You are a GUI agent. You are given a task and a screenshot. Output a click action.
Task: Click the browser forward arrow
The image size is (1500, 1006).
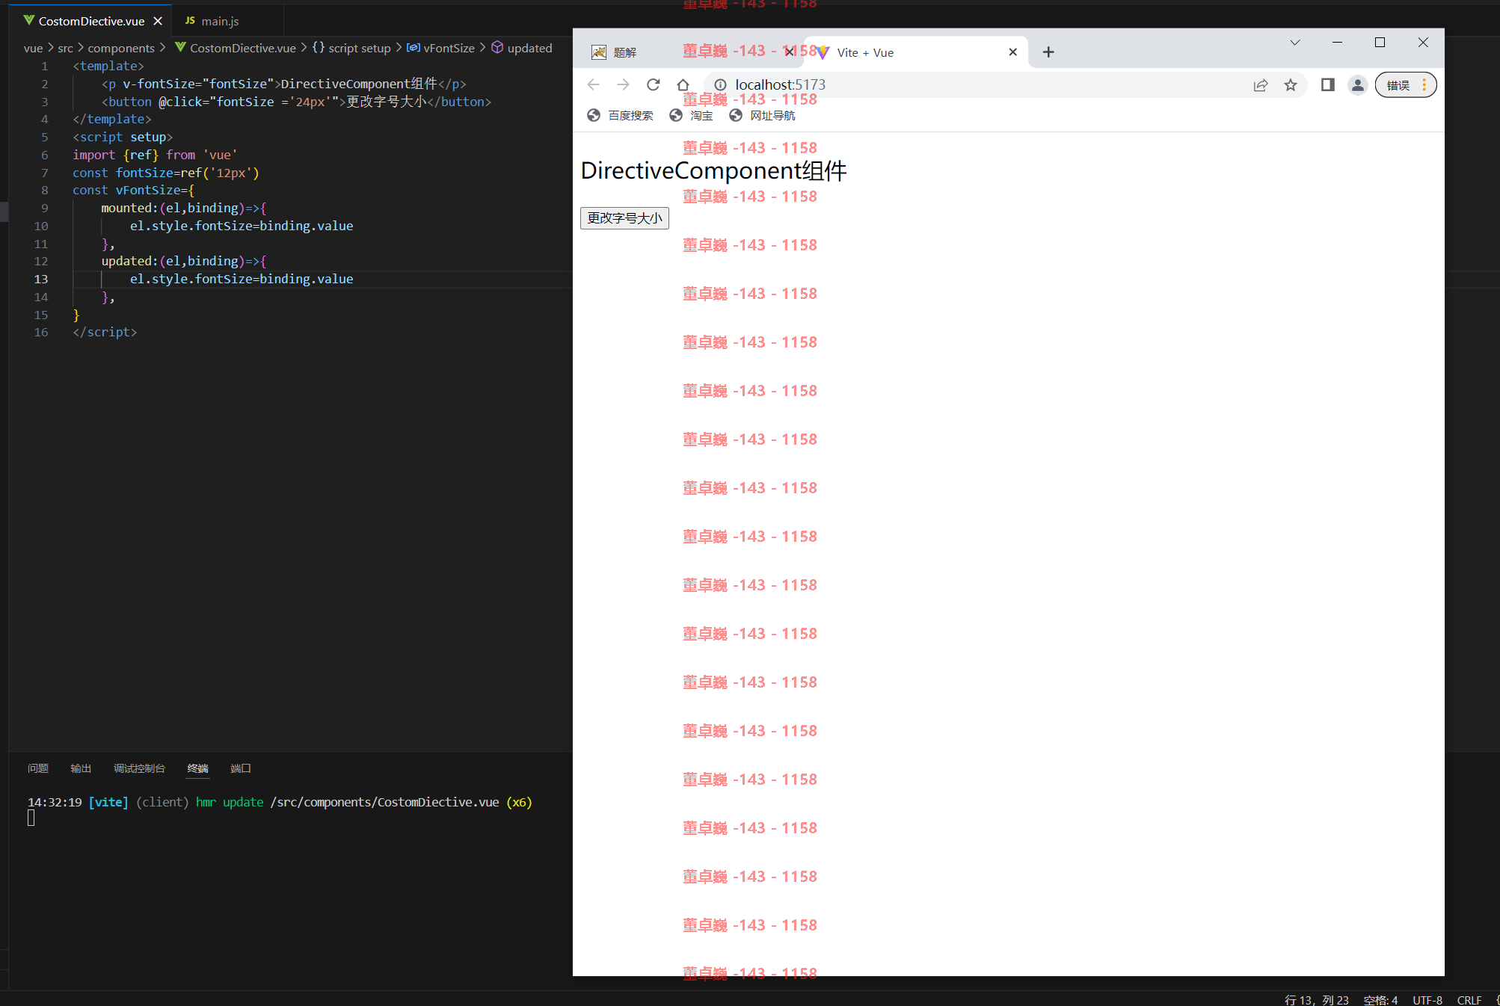click(x=623, y=84)
